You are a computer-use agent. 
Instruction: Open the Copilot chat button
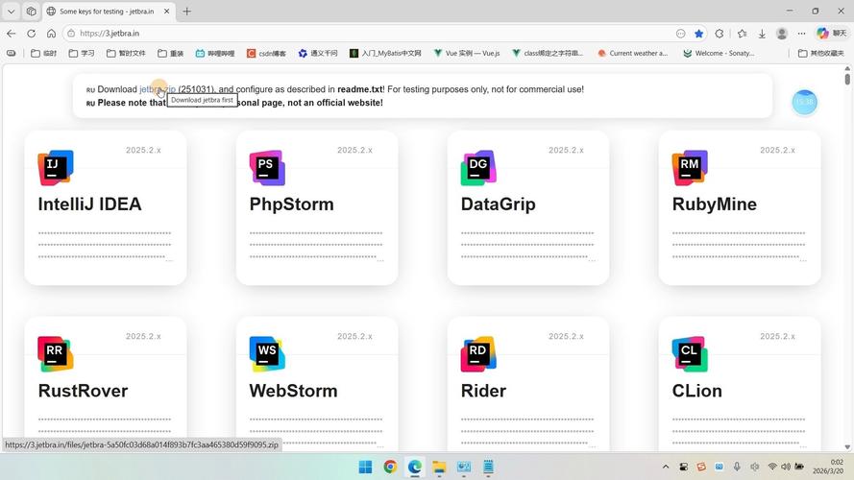click(x=832, y=34)
